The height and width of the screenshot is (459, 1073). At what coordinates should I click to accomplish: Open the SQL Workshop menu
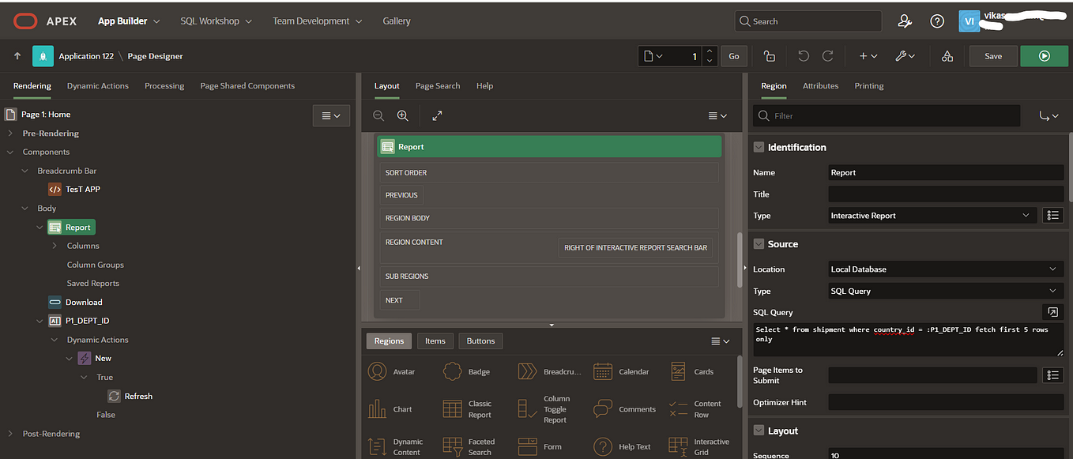pyautogui.click(x=216, y=21)
